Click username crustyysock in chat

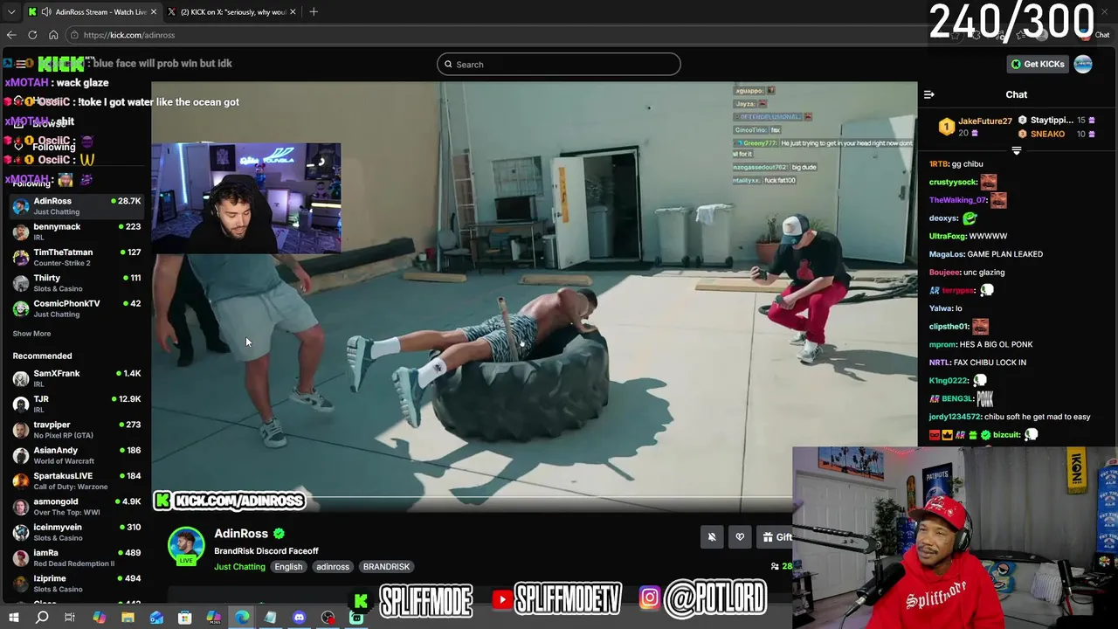[953, 183]
